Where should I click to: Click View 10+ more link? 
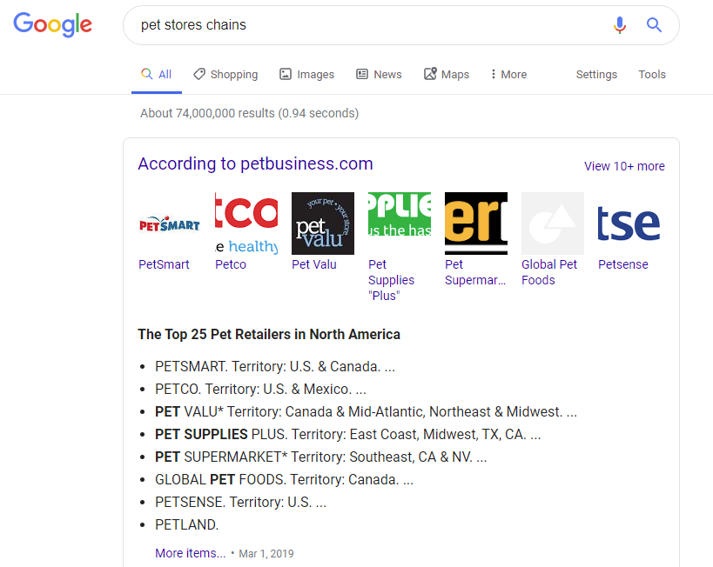pyautogui.click(x=624, y=166)
